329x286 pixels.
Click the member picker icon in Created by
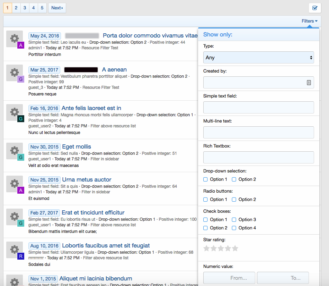309,83
